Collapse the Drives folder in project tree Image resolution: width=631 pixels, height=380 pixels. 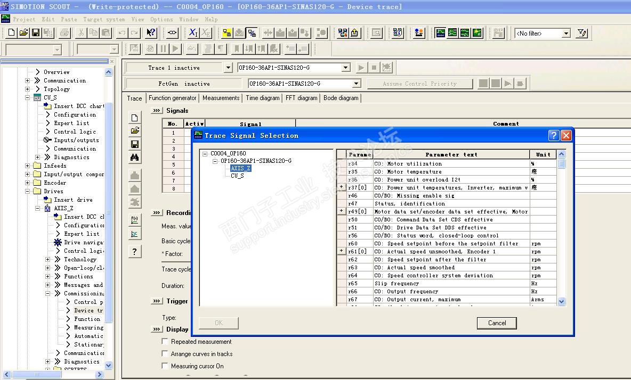[27, 191]
